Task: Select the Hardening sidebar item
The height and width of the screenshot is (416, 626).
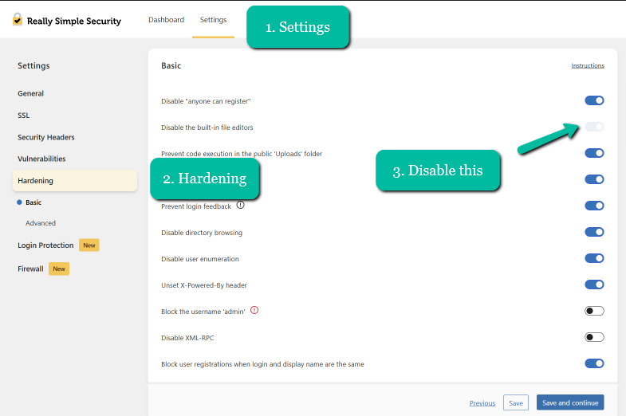Action: click(x=75, y=181)
